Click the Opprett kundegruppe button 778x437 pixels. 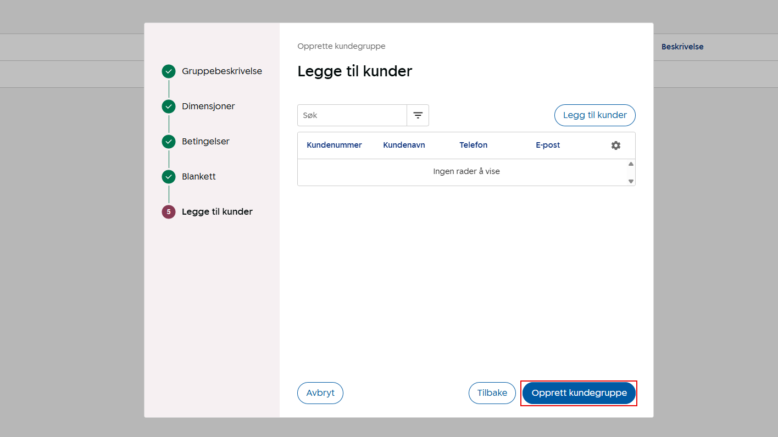tap(579, 393)
